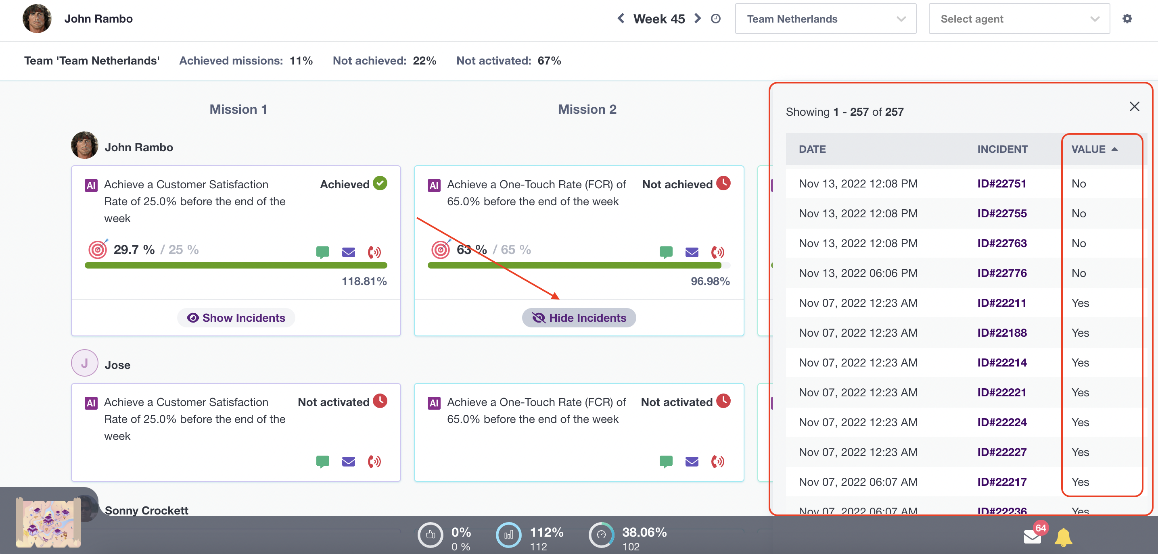The image size is (1158, 554).
Task: Click the thumbs-up stat icon in bottom bar
Action: 430,535
